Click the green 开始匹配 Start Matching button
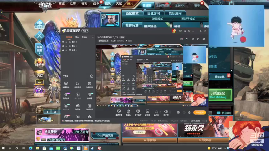This screenshot has height=151, width=269. pyautogui.click(x=220, y=95)
